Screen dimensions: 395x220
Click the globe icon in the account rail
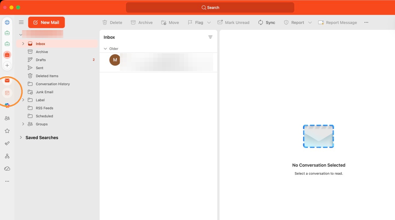(7, 22)
